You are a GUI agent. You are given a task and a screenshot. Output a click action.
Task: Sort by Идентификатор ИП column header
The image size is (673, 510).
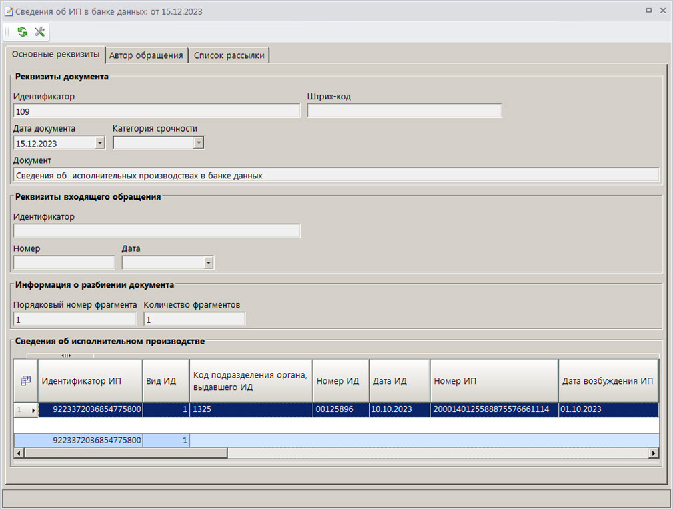(90, 381)
